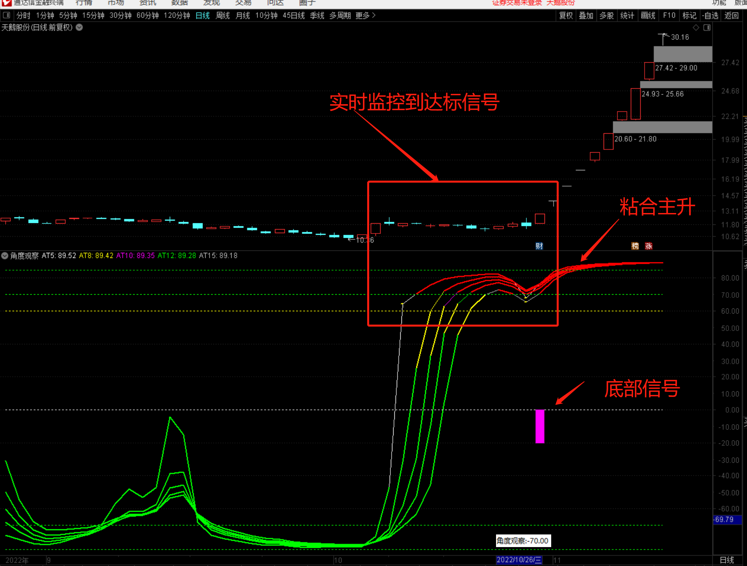Click the magenta bottom signal bar
This screenshot has height=566, width=747.
point(540,426)
